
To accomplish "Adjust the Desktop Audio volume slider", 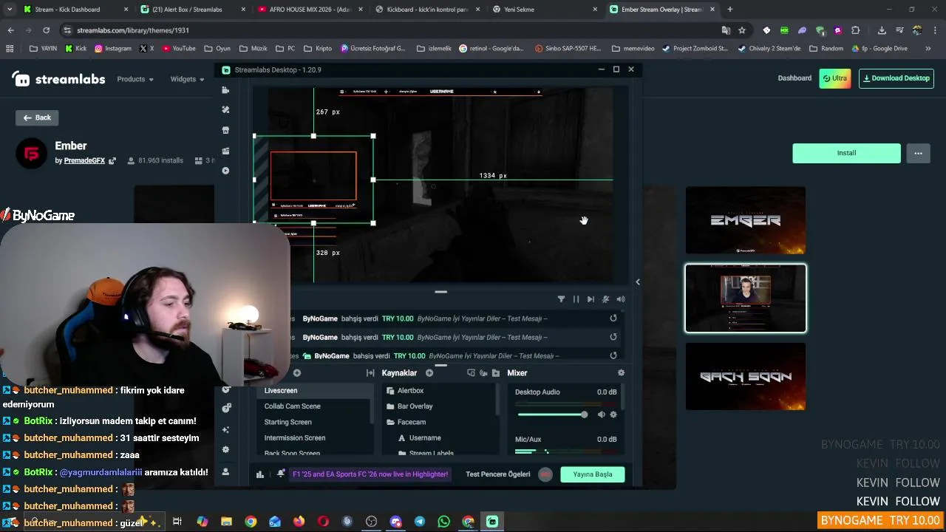I will [552, 415].
